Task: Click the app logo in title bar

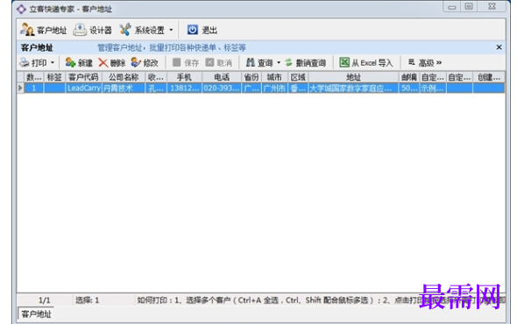Action: click(x=21, y=9)
